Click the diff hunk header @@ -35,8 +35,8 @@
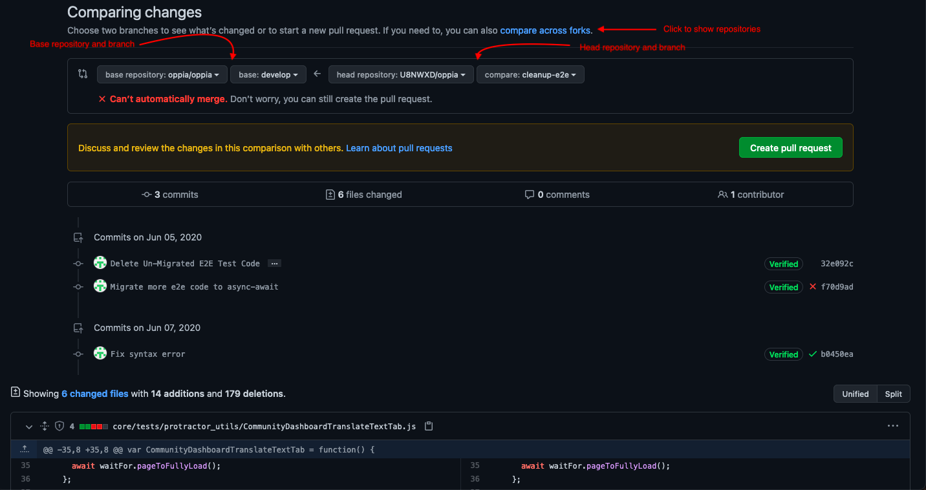The width and height of the screenshot is (926, 490). point(209,450)
